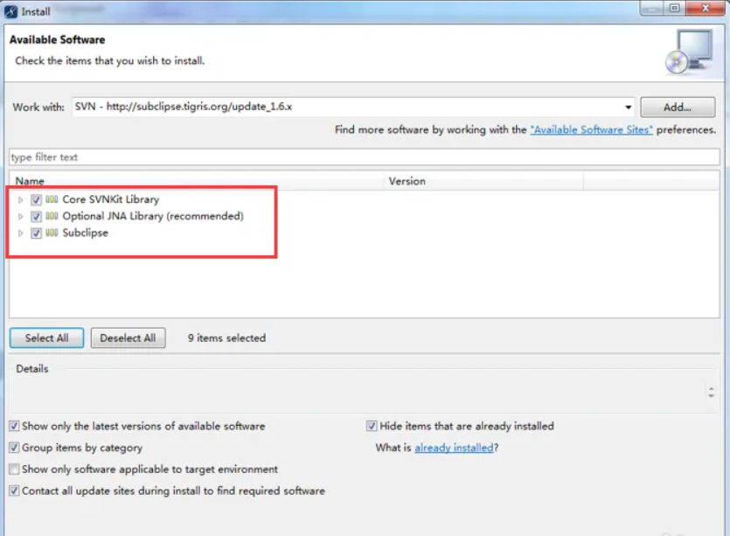Uncheck the Core SVNKit Library checkbox

(x=36, y=199)
